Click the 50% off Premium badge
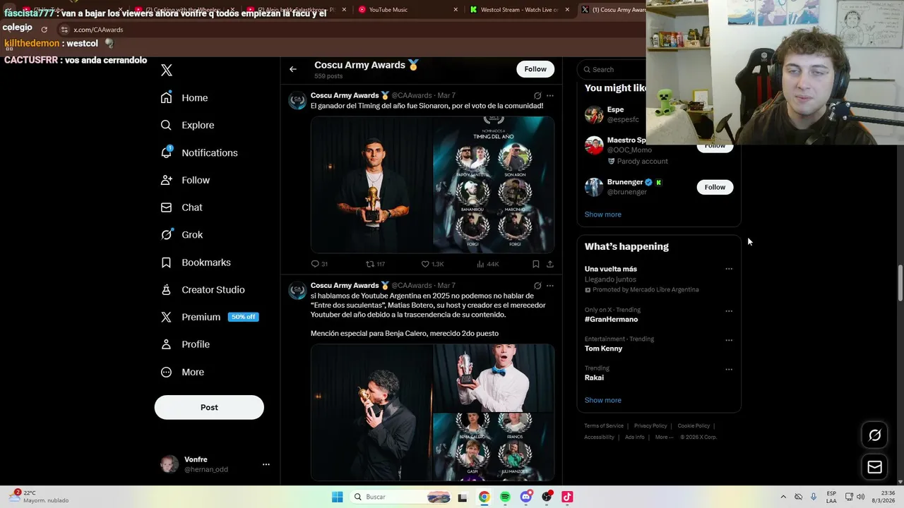904x508 pixels. pos(243,317)
